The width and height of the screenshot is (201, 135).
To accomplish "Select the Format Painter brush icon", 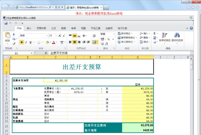I will (x=14, y=43).
